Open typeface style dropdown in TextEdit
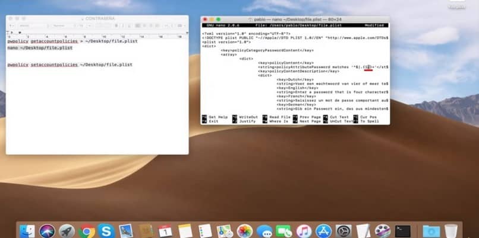The height and width of the screenshot is (238, 479). coord(63,26)
